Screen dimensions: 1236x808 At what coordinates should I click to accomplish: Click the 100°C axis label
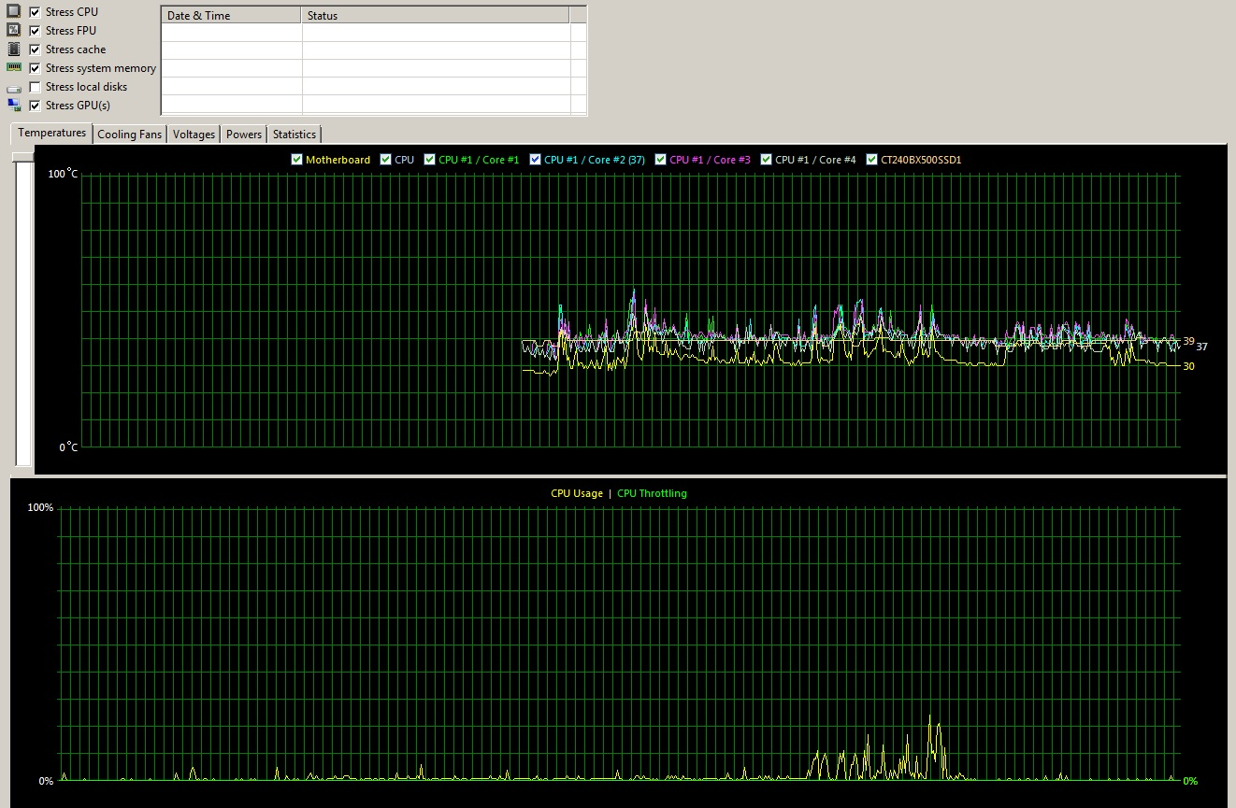(64, 174)
